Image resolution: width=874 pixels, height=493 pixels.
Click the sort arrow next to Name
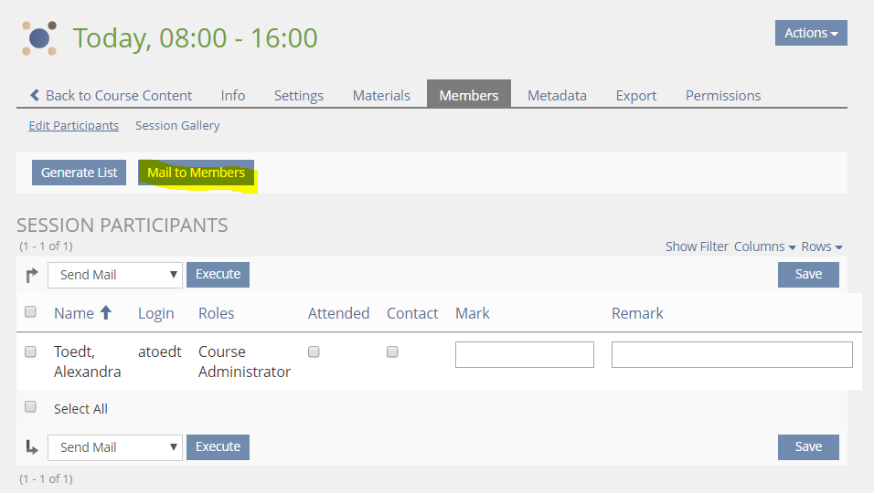106,312
